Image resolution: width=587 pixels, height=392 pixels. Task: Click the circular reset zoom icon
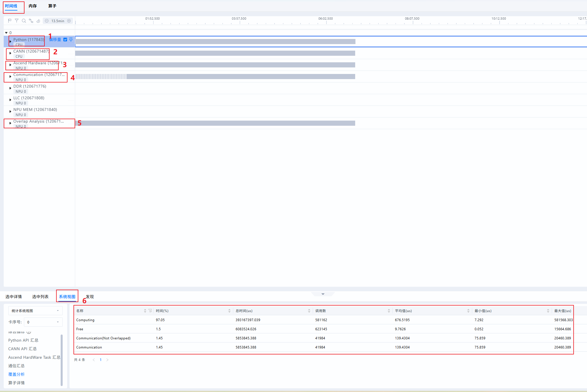(38, 21)
